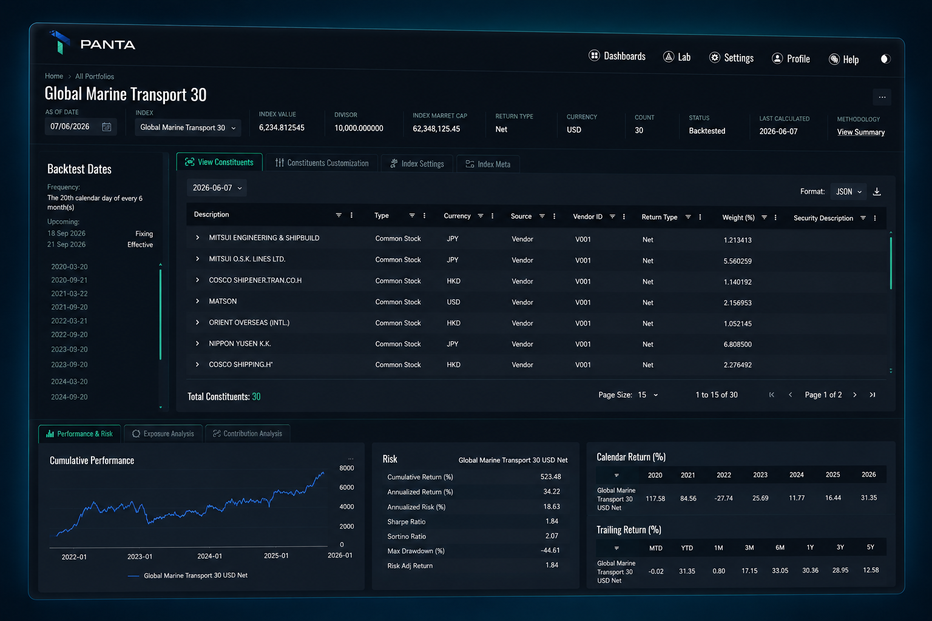Expand the NIPPON YUSEN K.K. row
Viewport: 932px width, 621px height.
(x=197, y=343)
